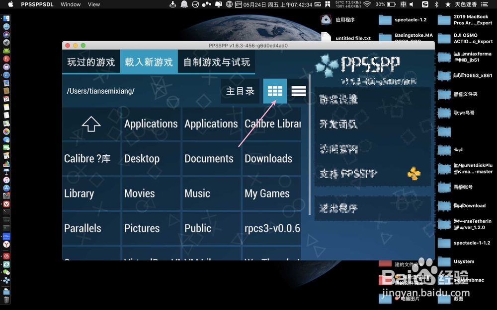Click the 中 input method icon
497x310 pixels.
click(403, 4)
